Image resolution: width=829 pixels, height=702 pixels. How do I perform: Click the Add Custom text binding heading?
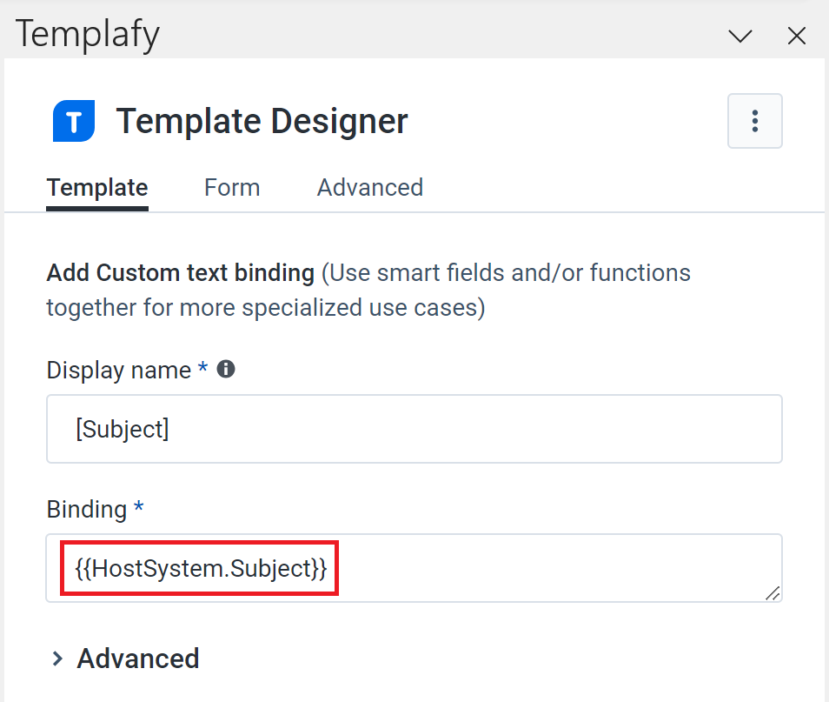coord(180,272)
